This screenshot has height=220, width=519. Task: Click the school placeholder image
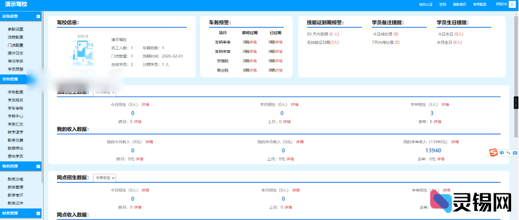tap(84, 49)
